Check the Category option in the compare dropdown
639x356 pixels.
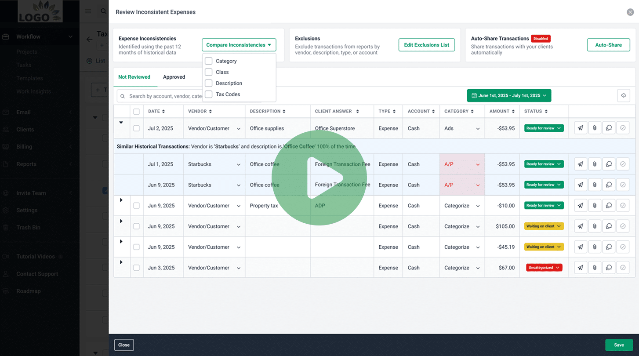(x=209, y=61)
